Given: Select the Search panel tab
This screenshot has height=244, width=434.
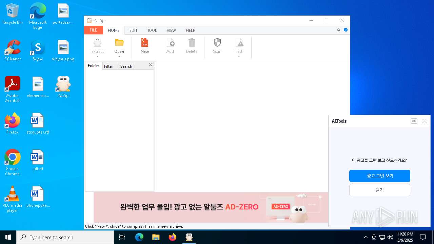Looking at the screenshot, I should pos(126,66).
